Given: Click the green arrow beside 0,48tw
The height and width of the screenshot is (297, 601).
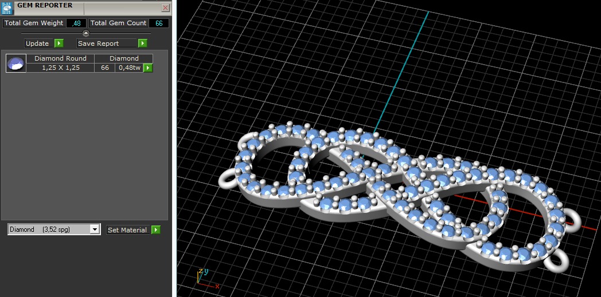Looking at the screenshot, I should coord(148,68).
